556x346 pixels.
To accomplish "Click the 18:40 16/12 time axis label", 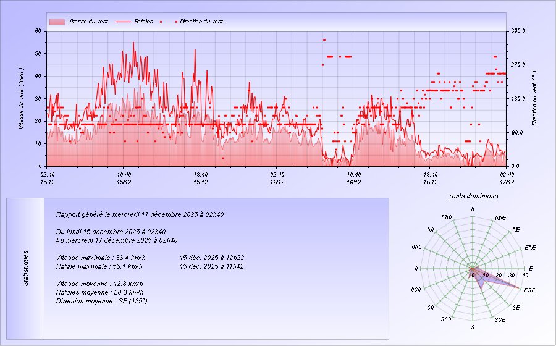I will (x=431, y=178).
